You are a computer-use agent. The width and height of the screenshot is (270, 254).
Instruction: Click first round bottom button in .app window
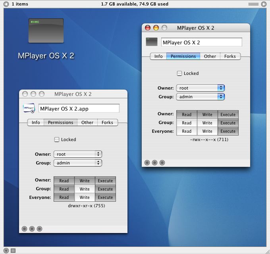click(25, 229)
